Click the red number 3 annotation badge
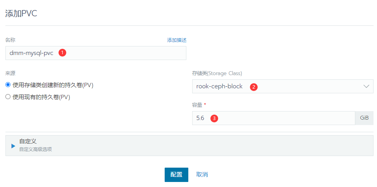The width and height of the screenshot is (377, 187). click(214, 118)
